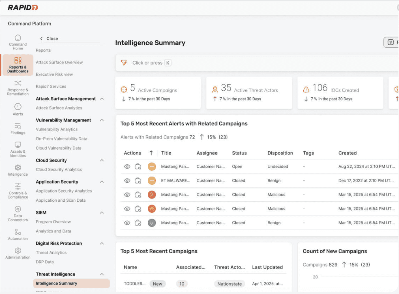
Task: Click gray severity icon on last alert row
Action: coord(152,223)
